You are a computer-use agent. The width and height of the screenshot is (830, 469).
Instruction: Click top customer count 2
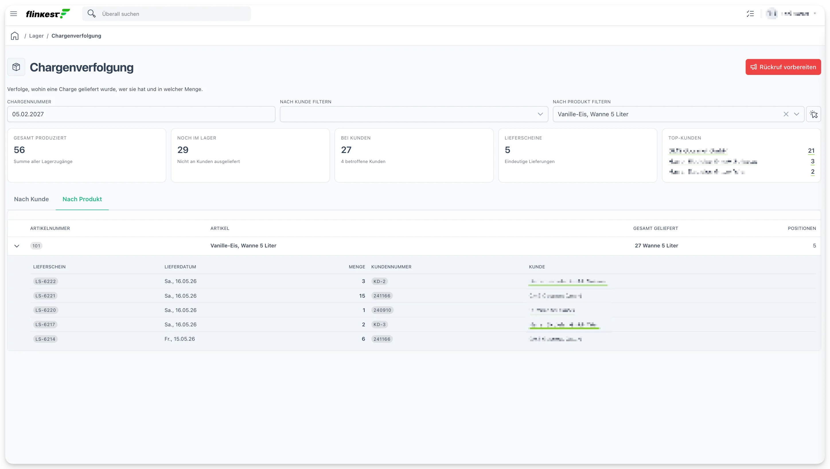pyautogui.click(x=813, y=172)
